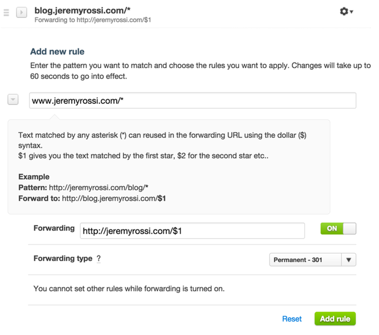The height and width of the screenshot is (335, 379).
Task: Click the Add rule button
Action: 335,319
